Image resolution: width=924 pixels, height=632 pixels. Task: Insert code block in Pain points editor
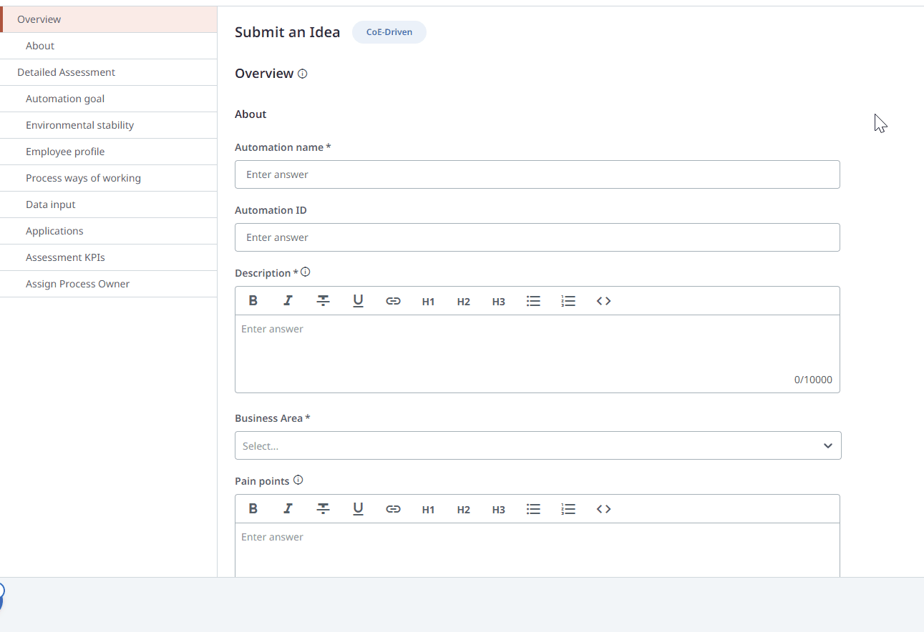(x=603, y=509)
